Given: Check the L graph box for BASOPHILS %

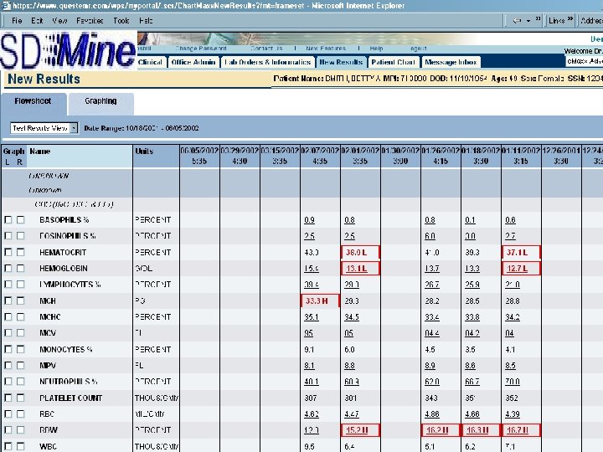Looking at the screenshot, I should tap(8, 219).
